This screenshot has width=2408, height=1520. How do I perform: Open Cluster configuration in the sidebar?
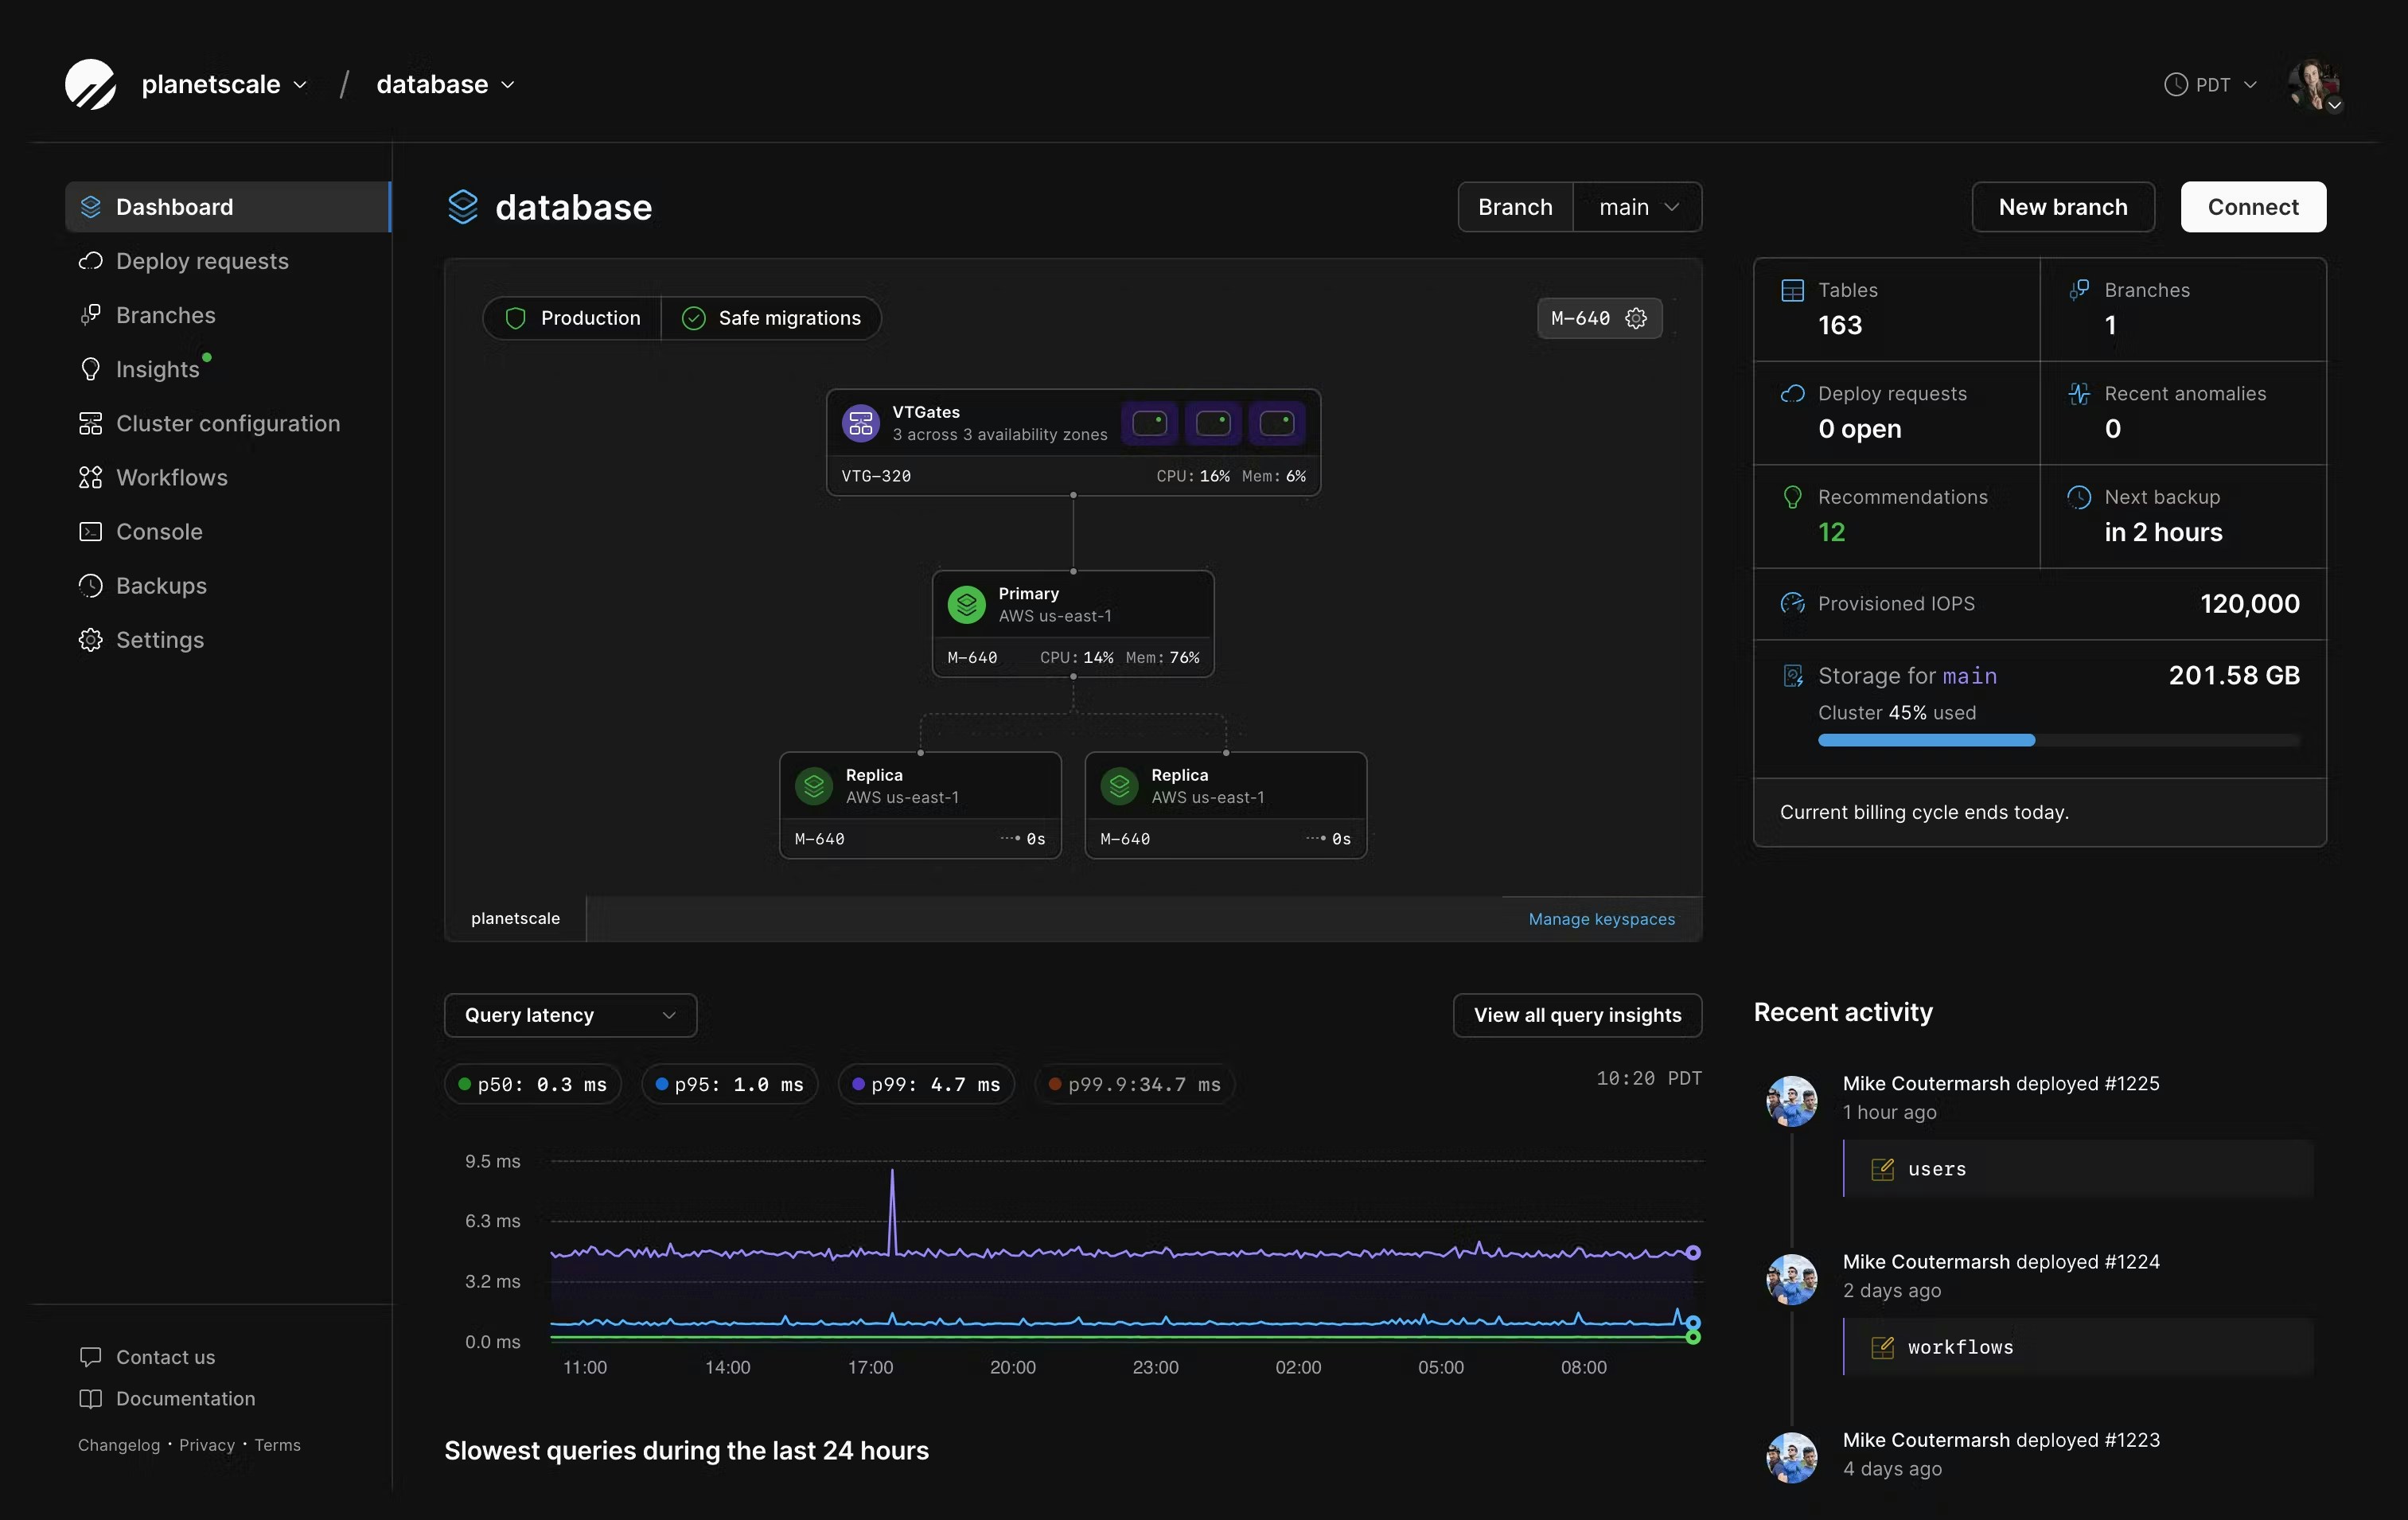[228, 423]
